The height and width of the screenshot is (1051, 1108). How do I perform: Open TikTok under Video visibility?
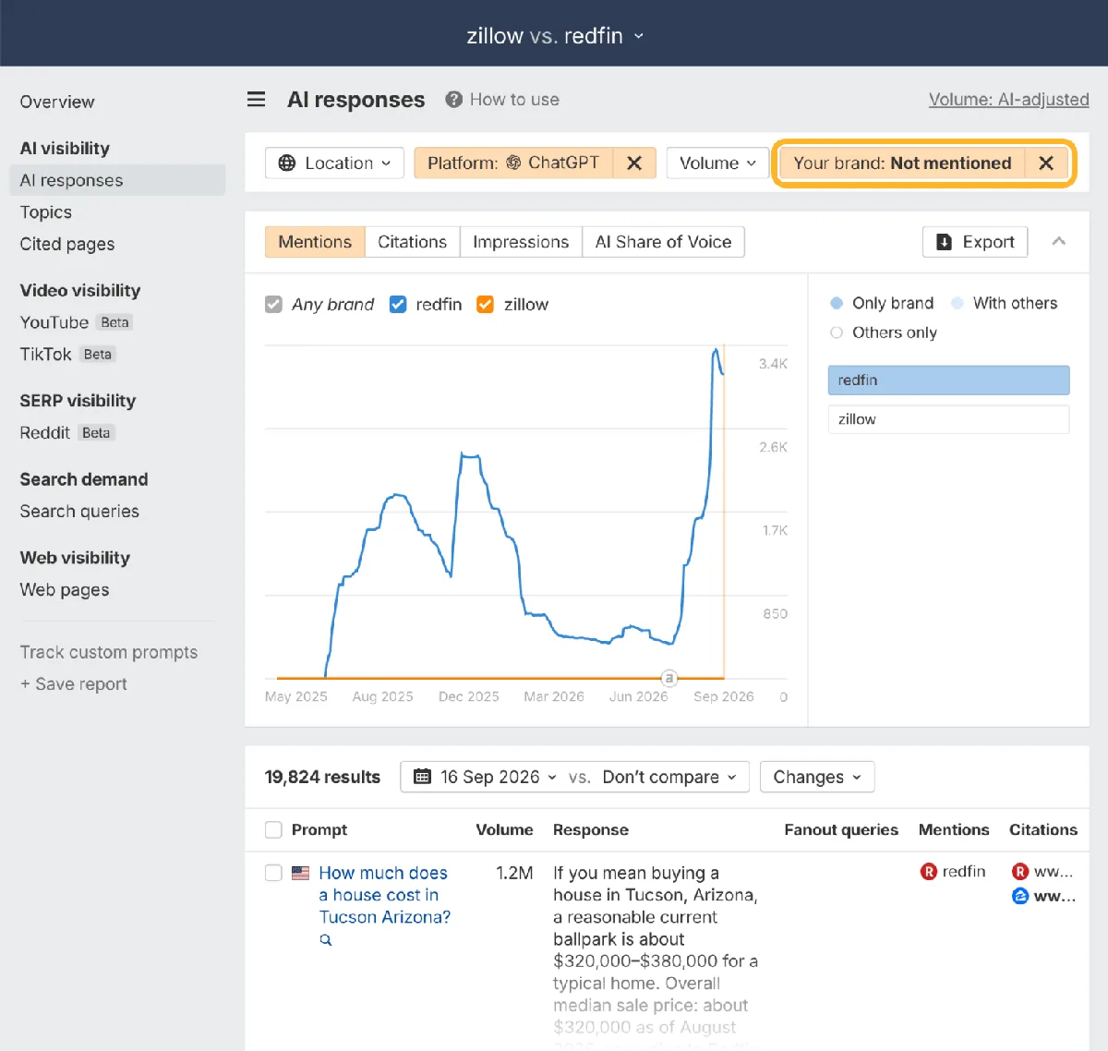click(x=46, y=355)
